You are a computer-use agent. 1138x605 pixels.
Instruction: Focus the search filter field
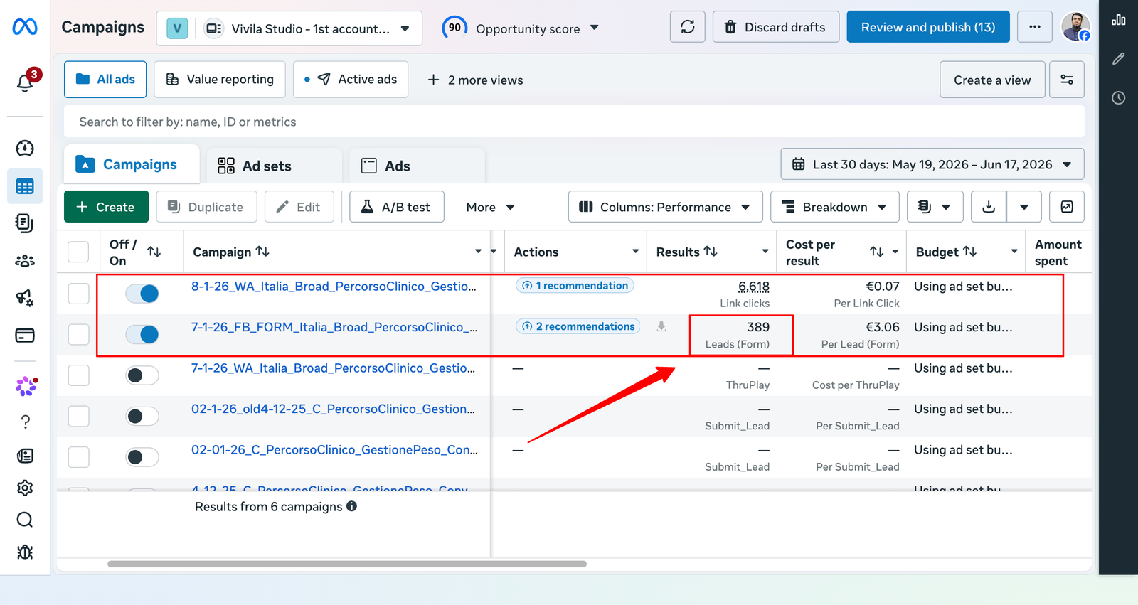(x=574, y=122)
